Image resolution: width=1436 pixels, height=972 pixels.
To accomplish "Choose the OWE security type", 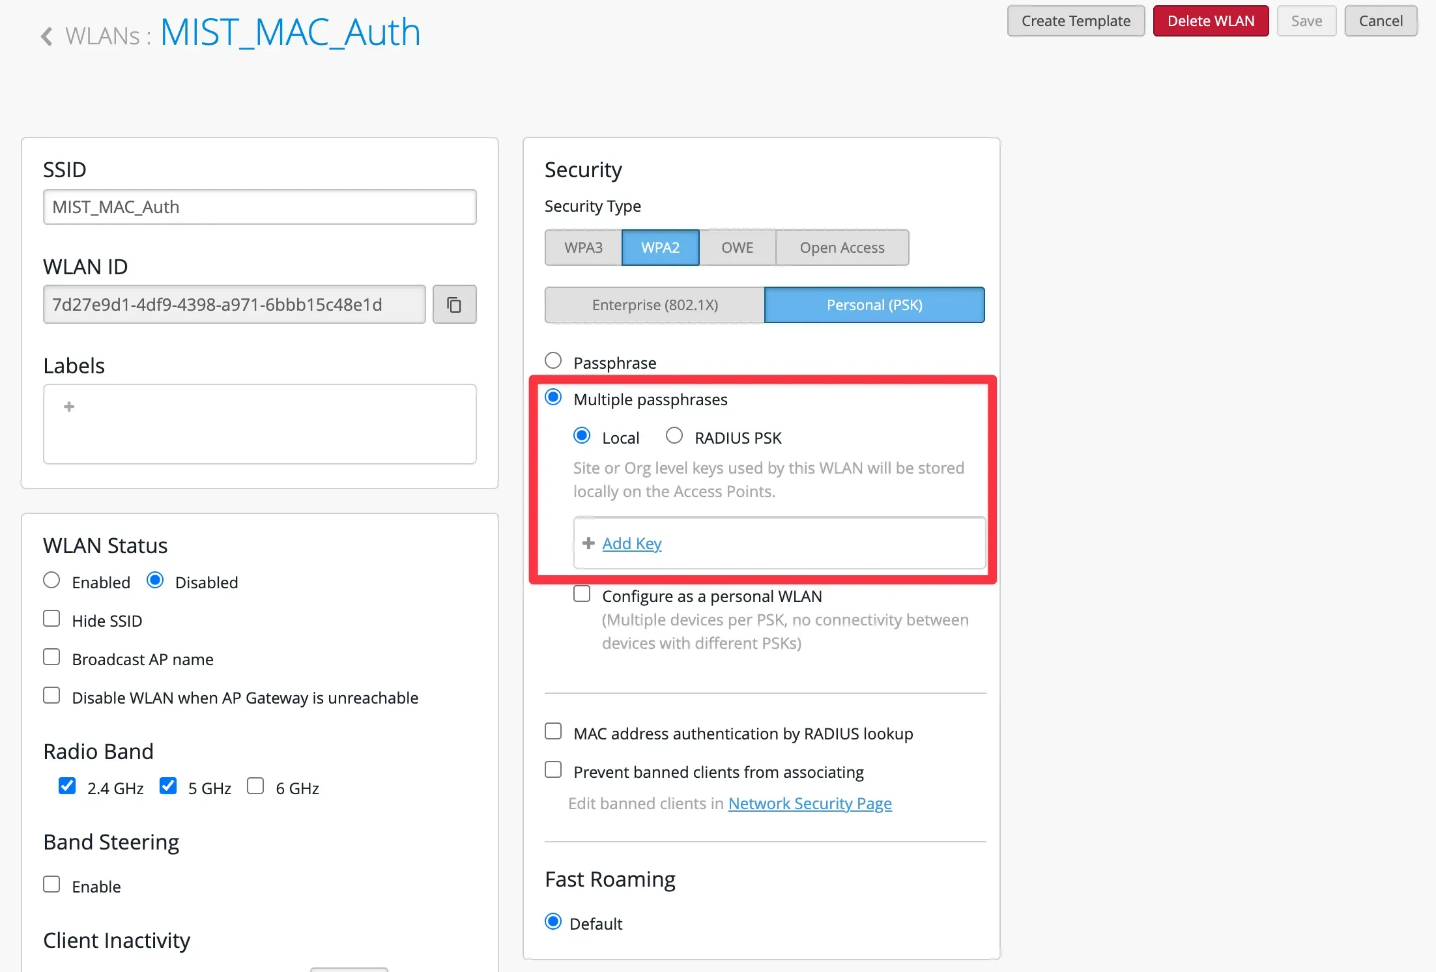I will click(737, 248).
